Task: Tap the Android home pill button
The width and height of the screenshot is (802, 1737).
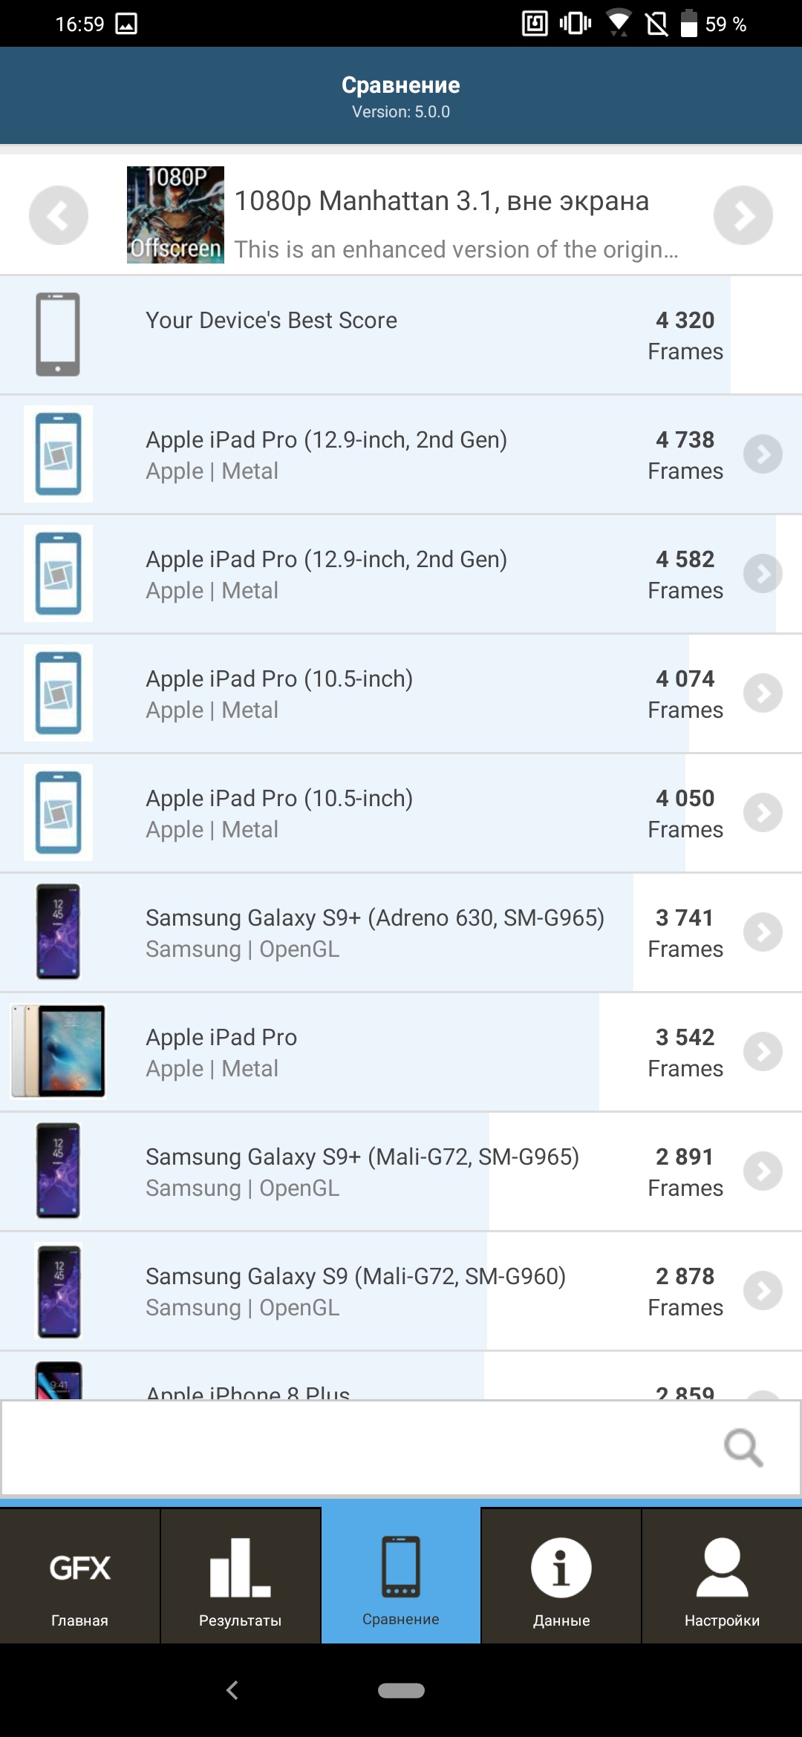Action: (401, 1690)
